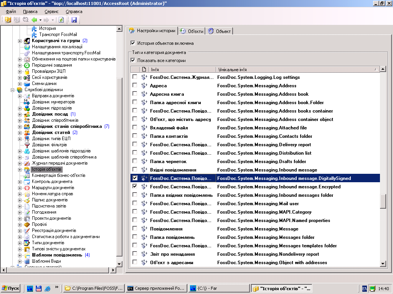
Task: Uncheck the Inbound message.Encrypted row checkbox
Action: pyautogui.click(x=135, y=186)
